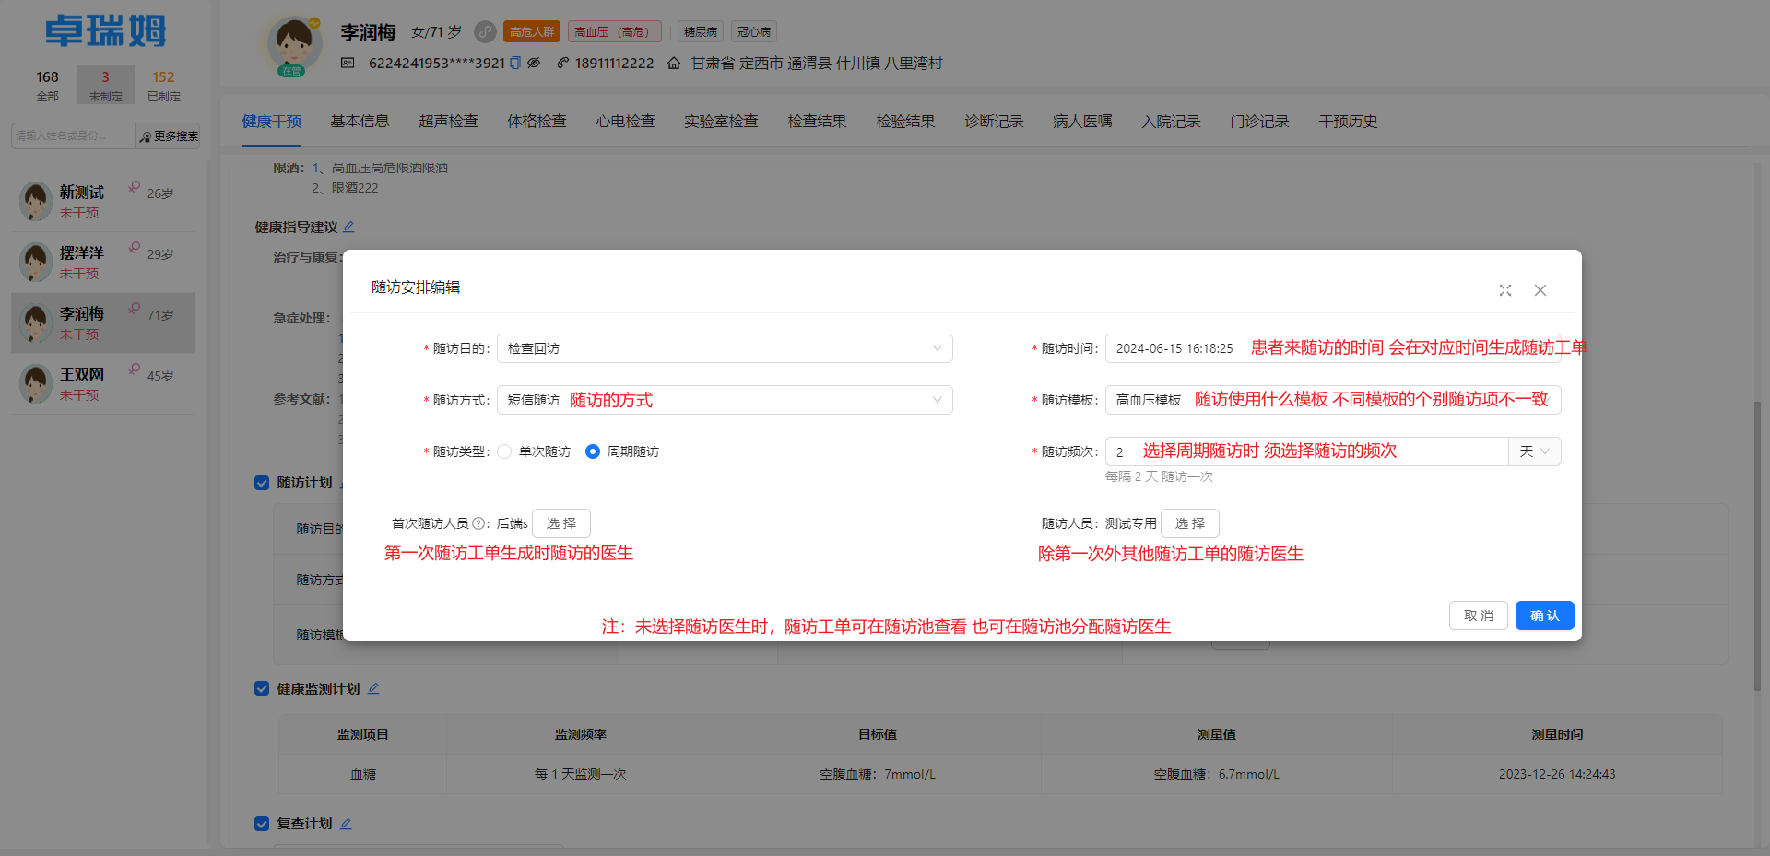Uncheck the 随访计划 checkbox
This screenshot has width=1770, height=856.
click(x=262, y=482)
